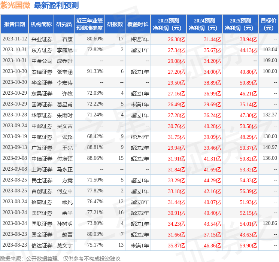Click the 覆盖时长 column header
The width and height of the screenshot is (279, 262).
138,24
